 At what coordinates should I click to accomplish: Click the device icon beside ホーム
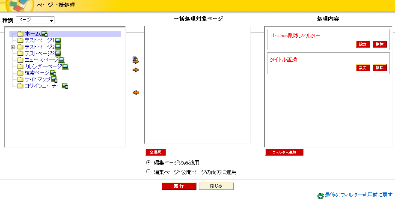pos(45,34)
